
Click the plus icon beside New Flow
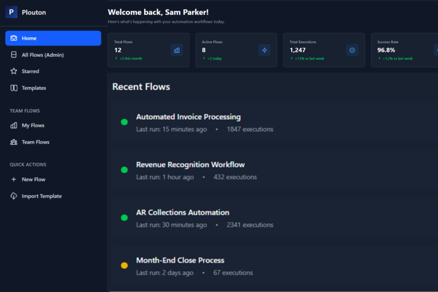click(14, 179)
